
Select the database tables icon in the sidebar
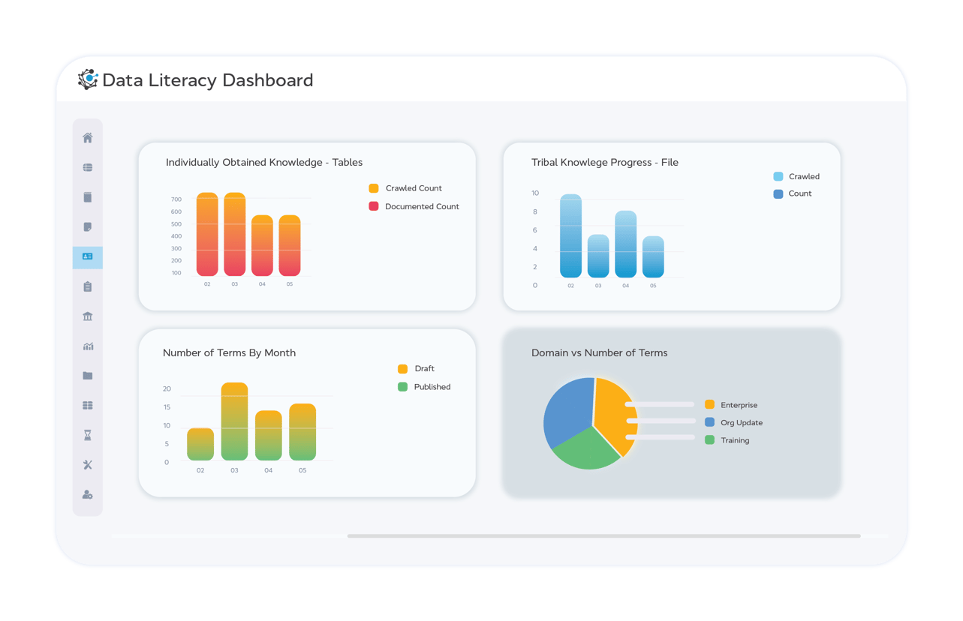click(x=87, y=167)
